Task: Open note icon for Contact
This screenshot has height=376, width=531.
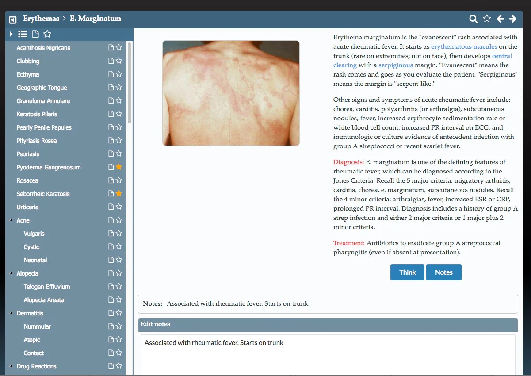Action: [111, 353]
